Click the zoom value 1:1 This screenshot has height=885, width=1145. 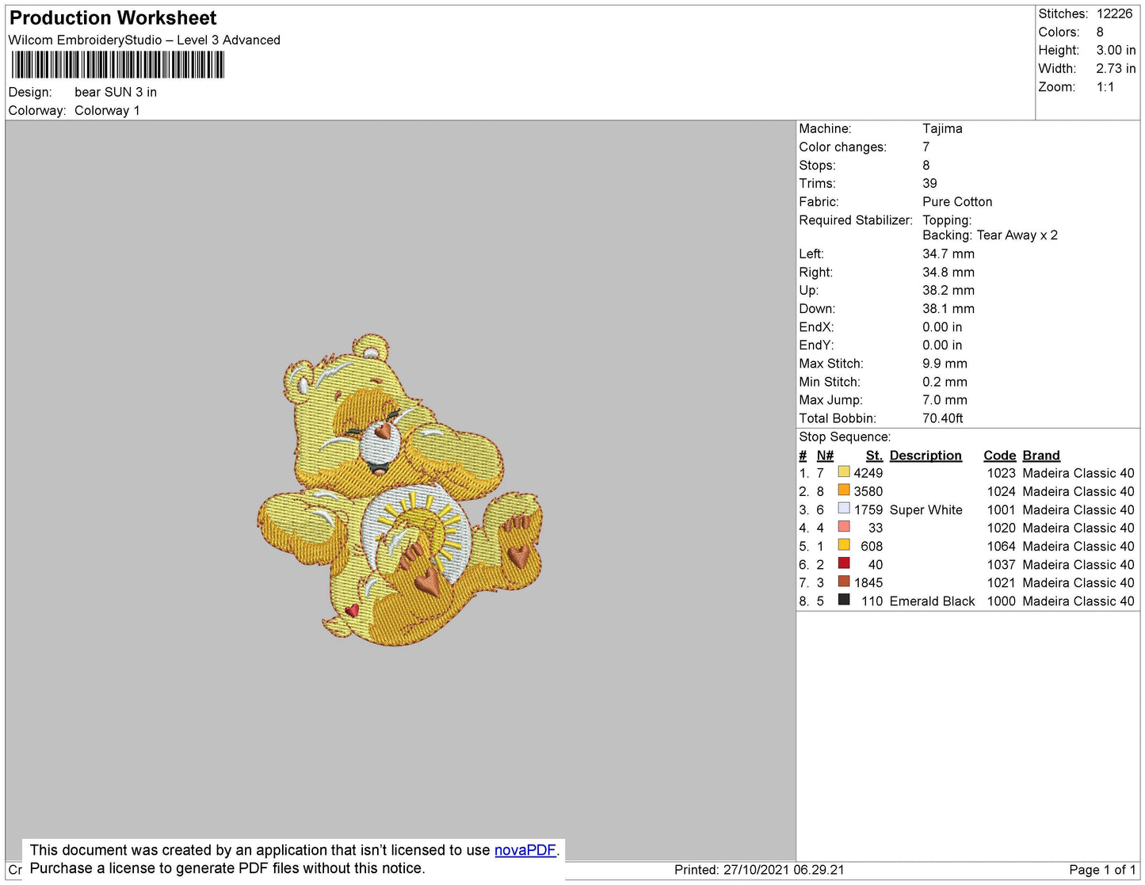tap(1105, 87)
